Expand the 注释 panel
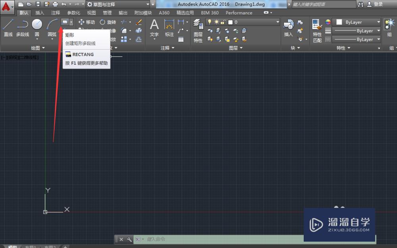This screenshot has width=397, height=248. click(x=168, y=48)
